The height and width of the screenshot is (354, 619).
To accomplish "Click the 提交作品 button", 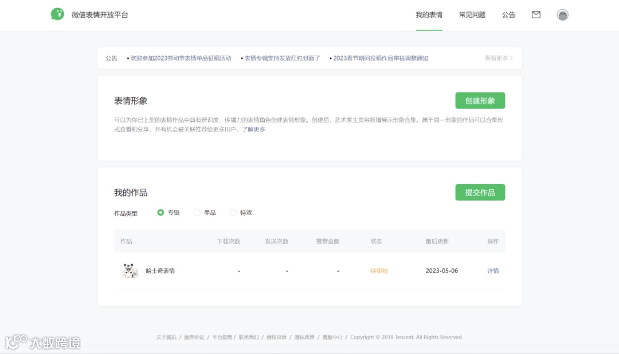I will (x=480, y=192).
